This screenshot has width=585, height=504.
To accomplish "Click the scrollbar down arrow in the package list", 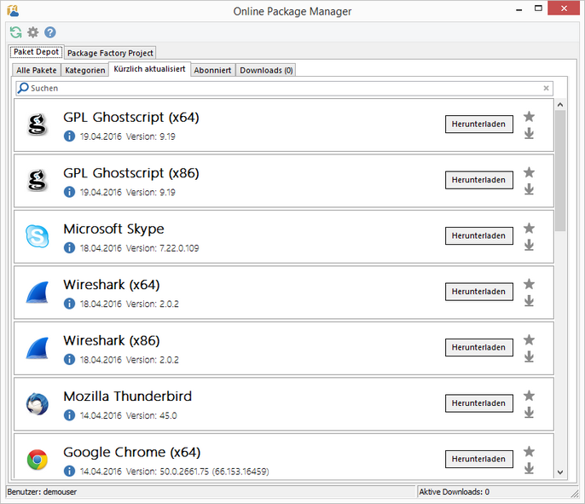I will (560, 472).
